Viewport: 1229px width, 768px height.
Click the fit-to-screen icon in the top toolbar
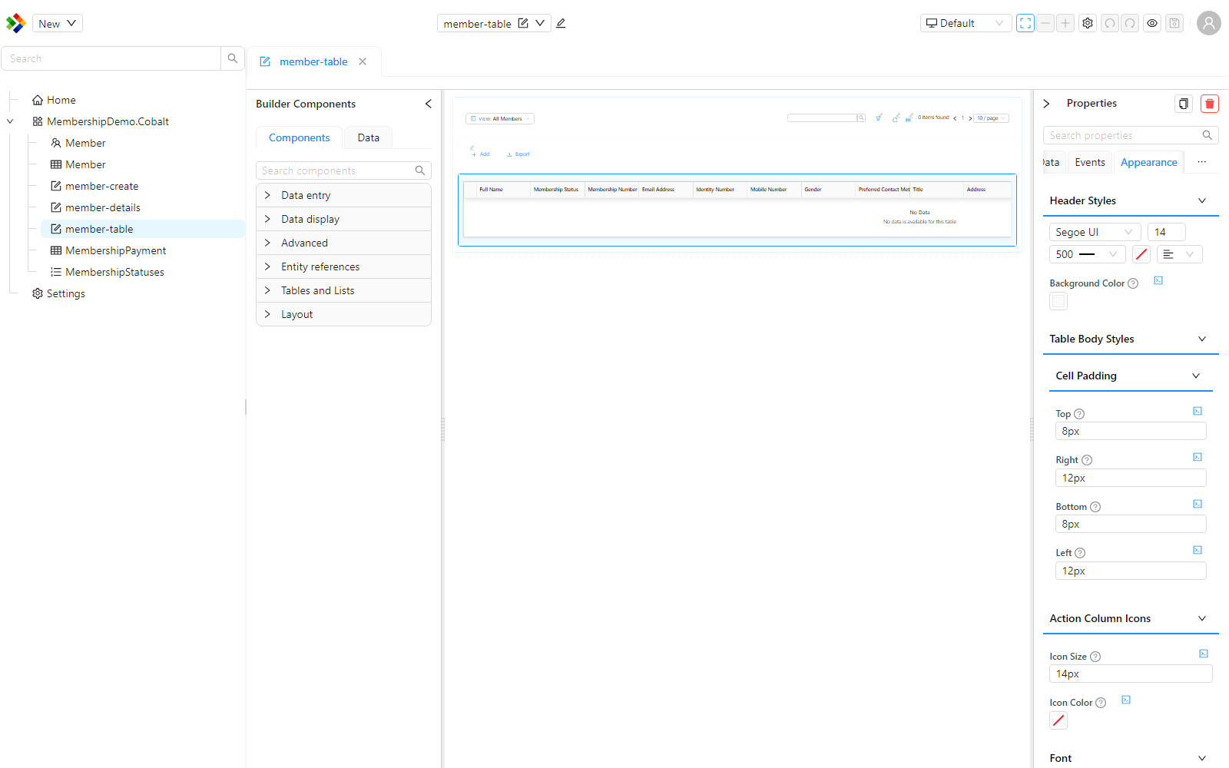[x=1025, y=23]
